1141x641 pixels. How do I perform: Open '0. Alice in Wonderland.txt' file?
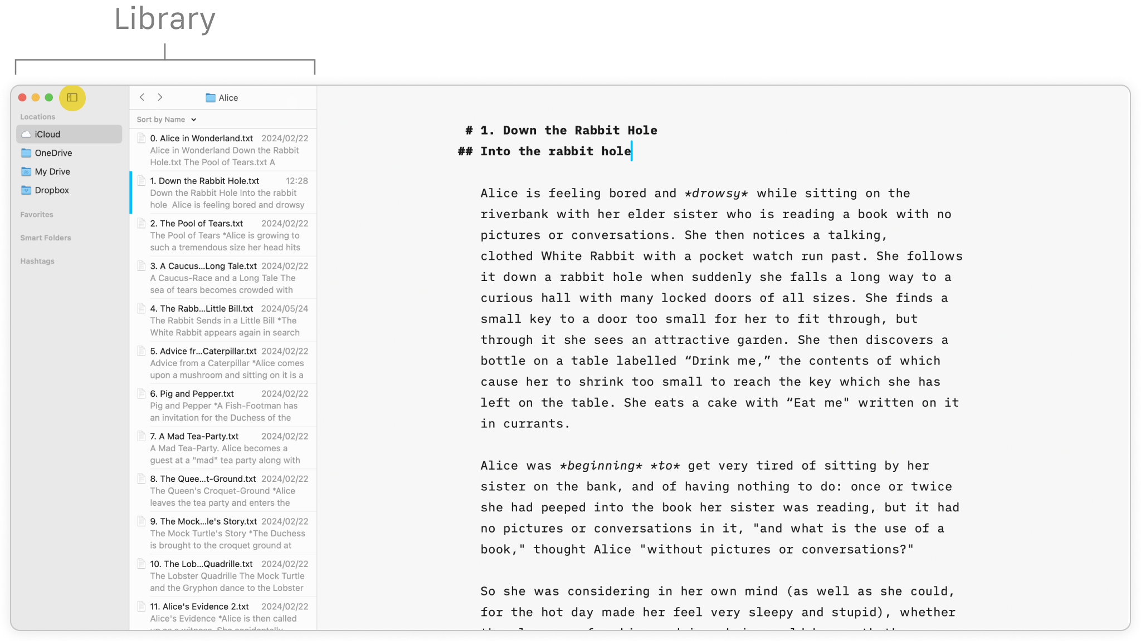(201, 139)
